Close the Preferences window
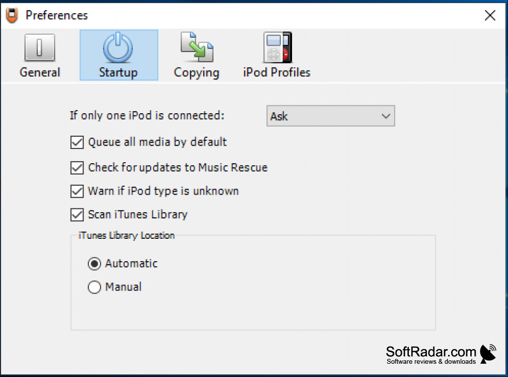The image size is (508, 377). (490, 15)
